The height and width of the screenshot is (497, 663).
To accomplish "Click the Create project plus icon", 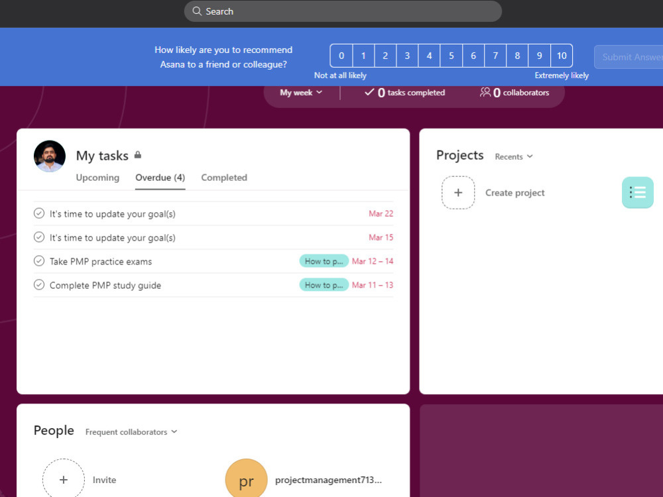I will pos(458,193).
